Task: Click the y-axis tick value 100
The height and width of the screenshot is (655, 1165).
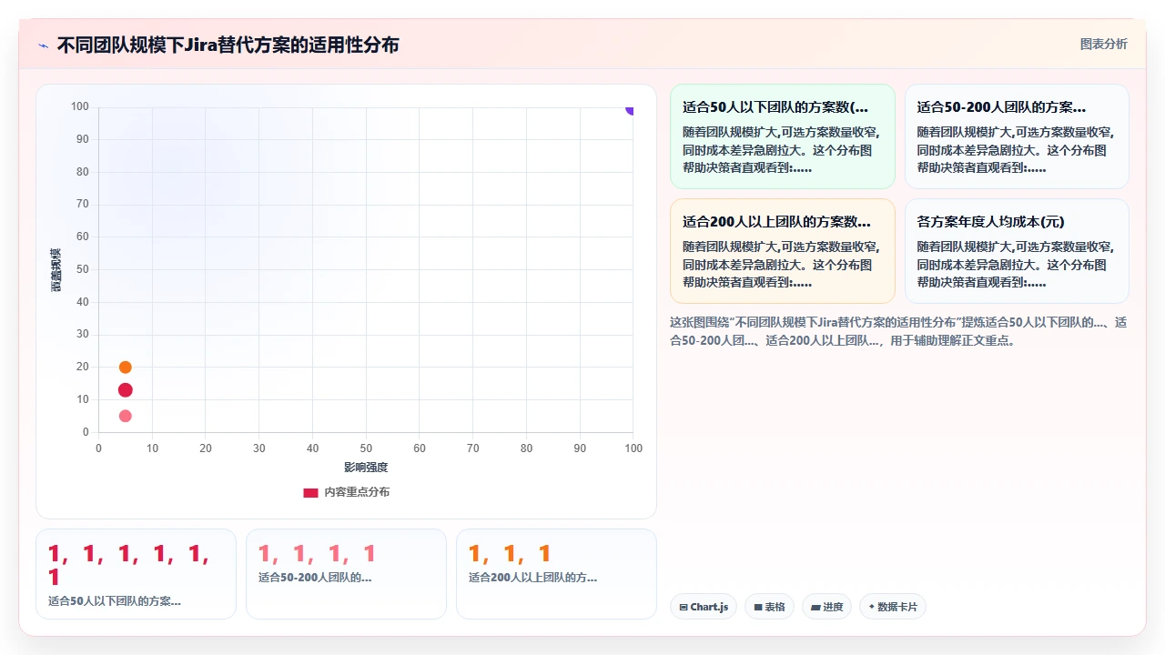Action: pyautogui.click(x=80, y=106)
